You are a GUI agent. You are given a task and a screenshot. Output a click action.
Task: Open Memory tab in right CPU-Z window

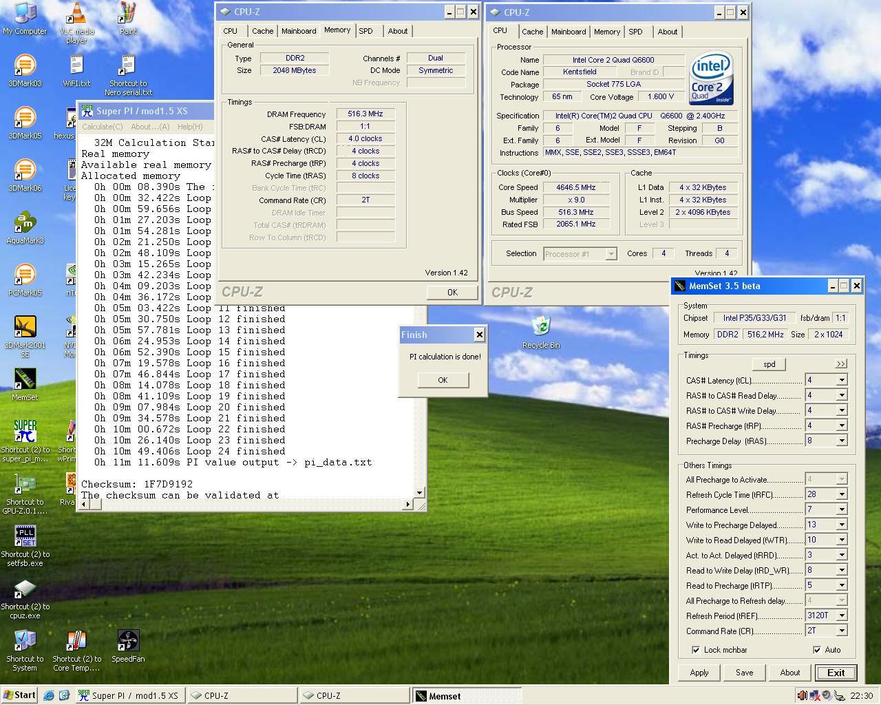point(607,32)
